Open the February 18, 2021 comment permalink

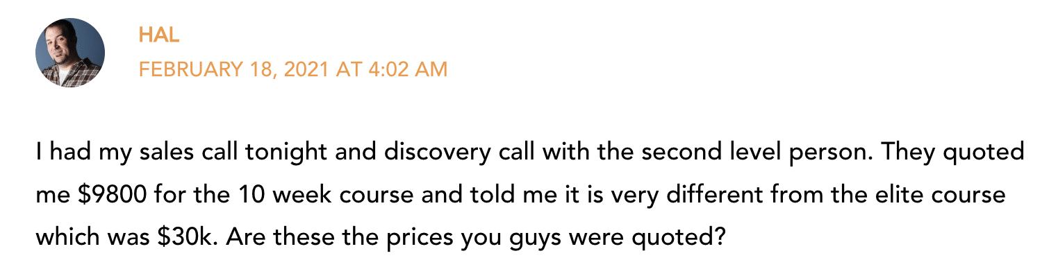click(292, 69)
